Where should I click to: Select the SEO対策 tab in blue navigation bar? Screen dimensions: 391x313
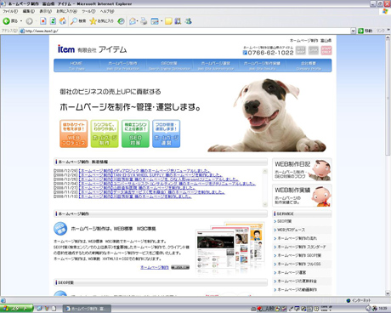(169, 65)
